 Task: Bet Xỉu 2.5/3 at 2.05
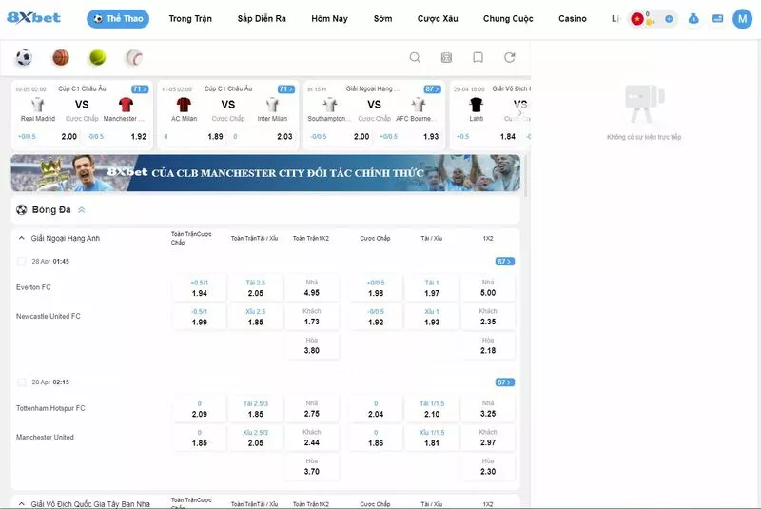coord(256,439)
